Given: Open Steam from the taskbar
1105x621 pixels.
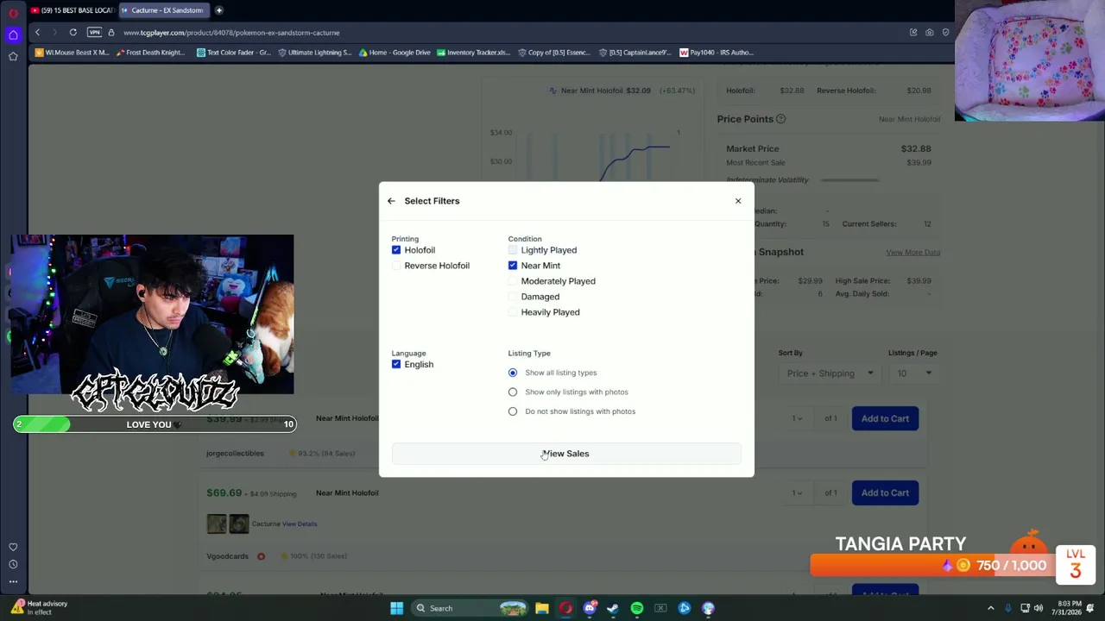Looking at the screenshot, I should click(613, 608).
